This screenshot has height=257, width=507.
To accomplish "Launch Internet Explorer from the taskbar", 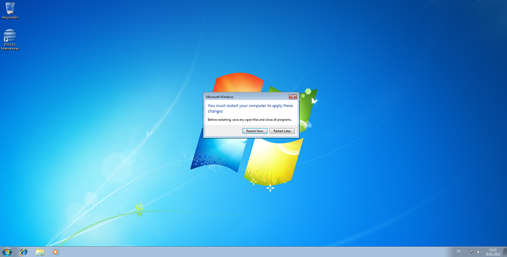I will tap(23, 252).
